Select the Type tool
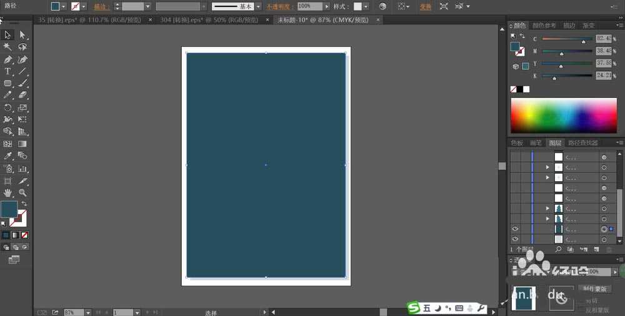Screen dimensions: 625x316 pyautogui.click(x=8, y=71)
